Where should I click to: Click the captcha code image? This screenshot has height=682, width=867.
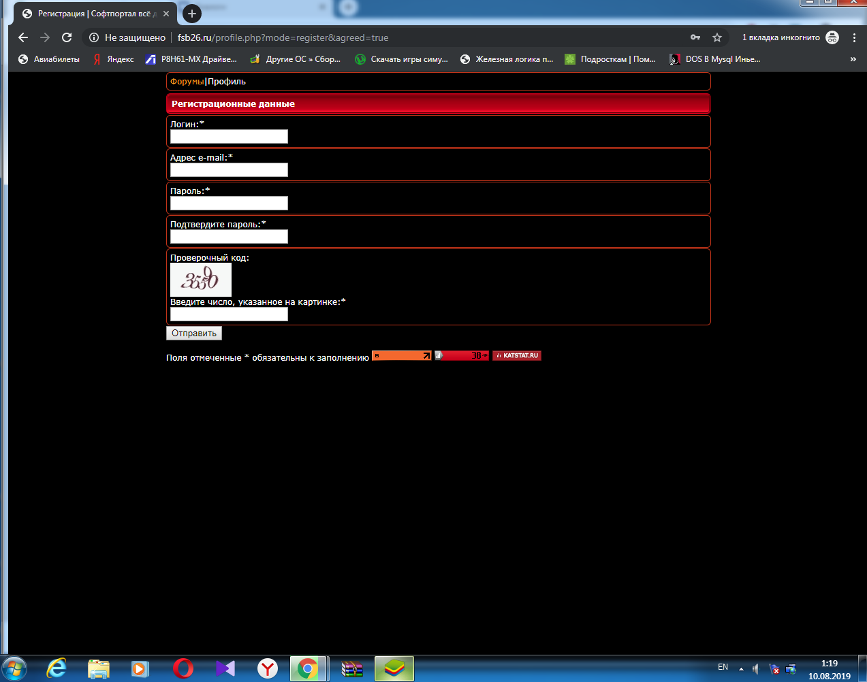201,280
